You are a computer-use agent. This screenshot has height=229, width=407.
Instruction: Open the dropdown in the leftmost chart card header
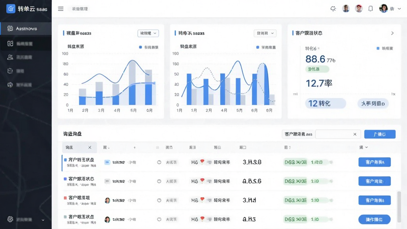pos(148,33)
